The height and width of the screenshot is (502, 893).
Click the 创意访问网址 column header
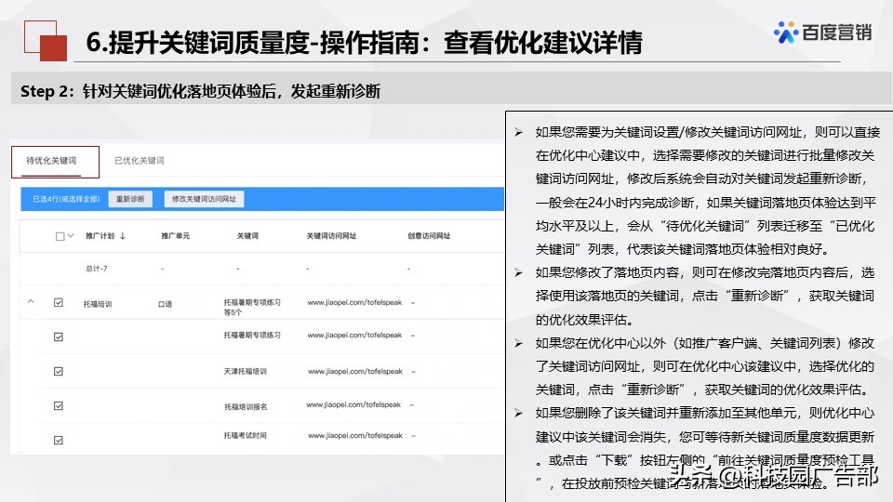(x=429, y=235)
